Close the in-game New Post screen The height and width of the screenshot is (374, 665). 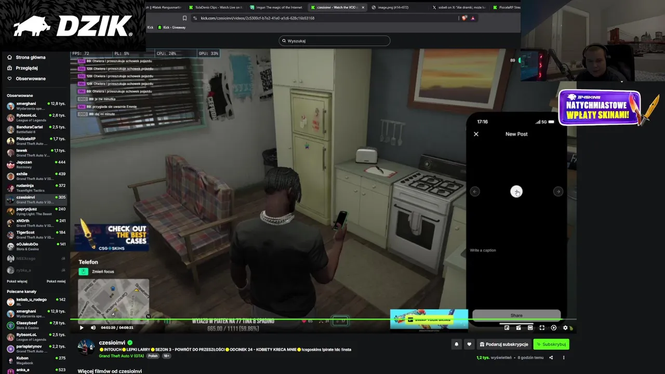click(x=476, y=134)
